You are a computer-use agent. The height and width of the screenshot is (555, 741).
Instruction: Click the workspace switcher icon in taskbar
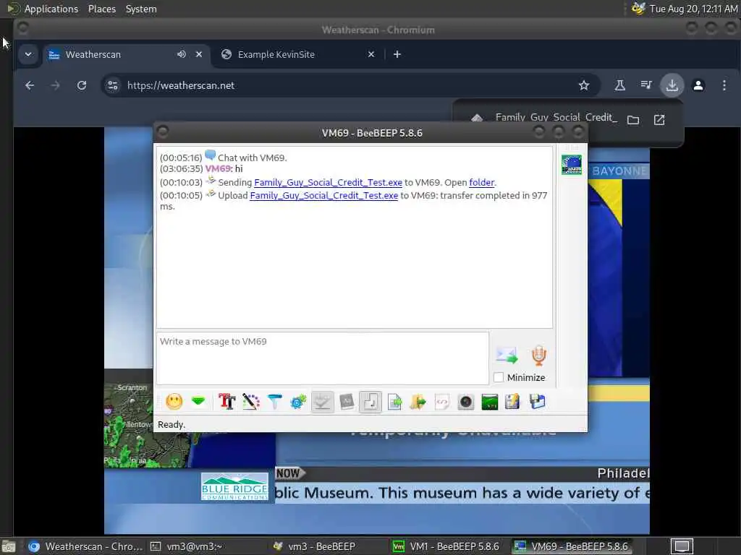coord(682,546)
